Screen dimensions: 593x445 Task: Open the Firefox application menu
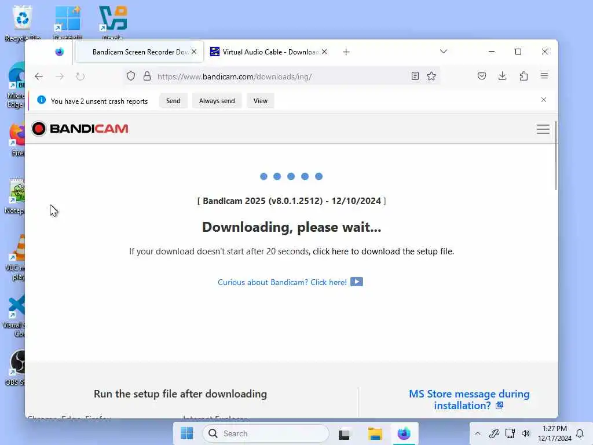(x=544, y=76)
